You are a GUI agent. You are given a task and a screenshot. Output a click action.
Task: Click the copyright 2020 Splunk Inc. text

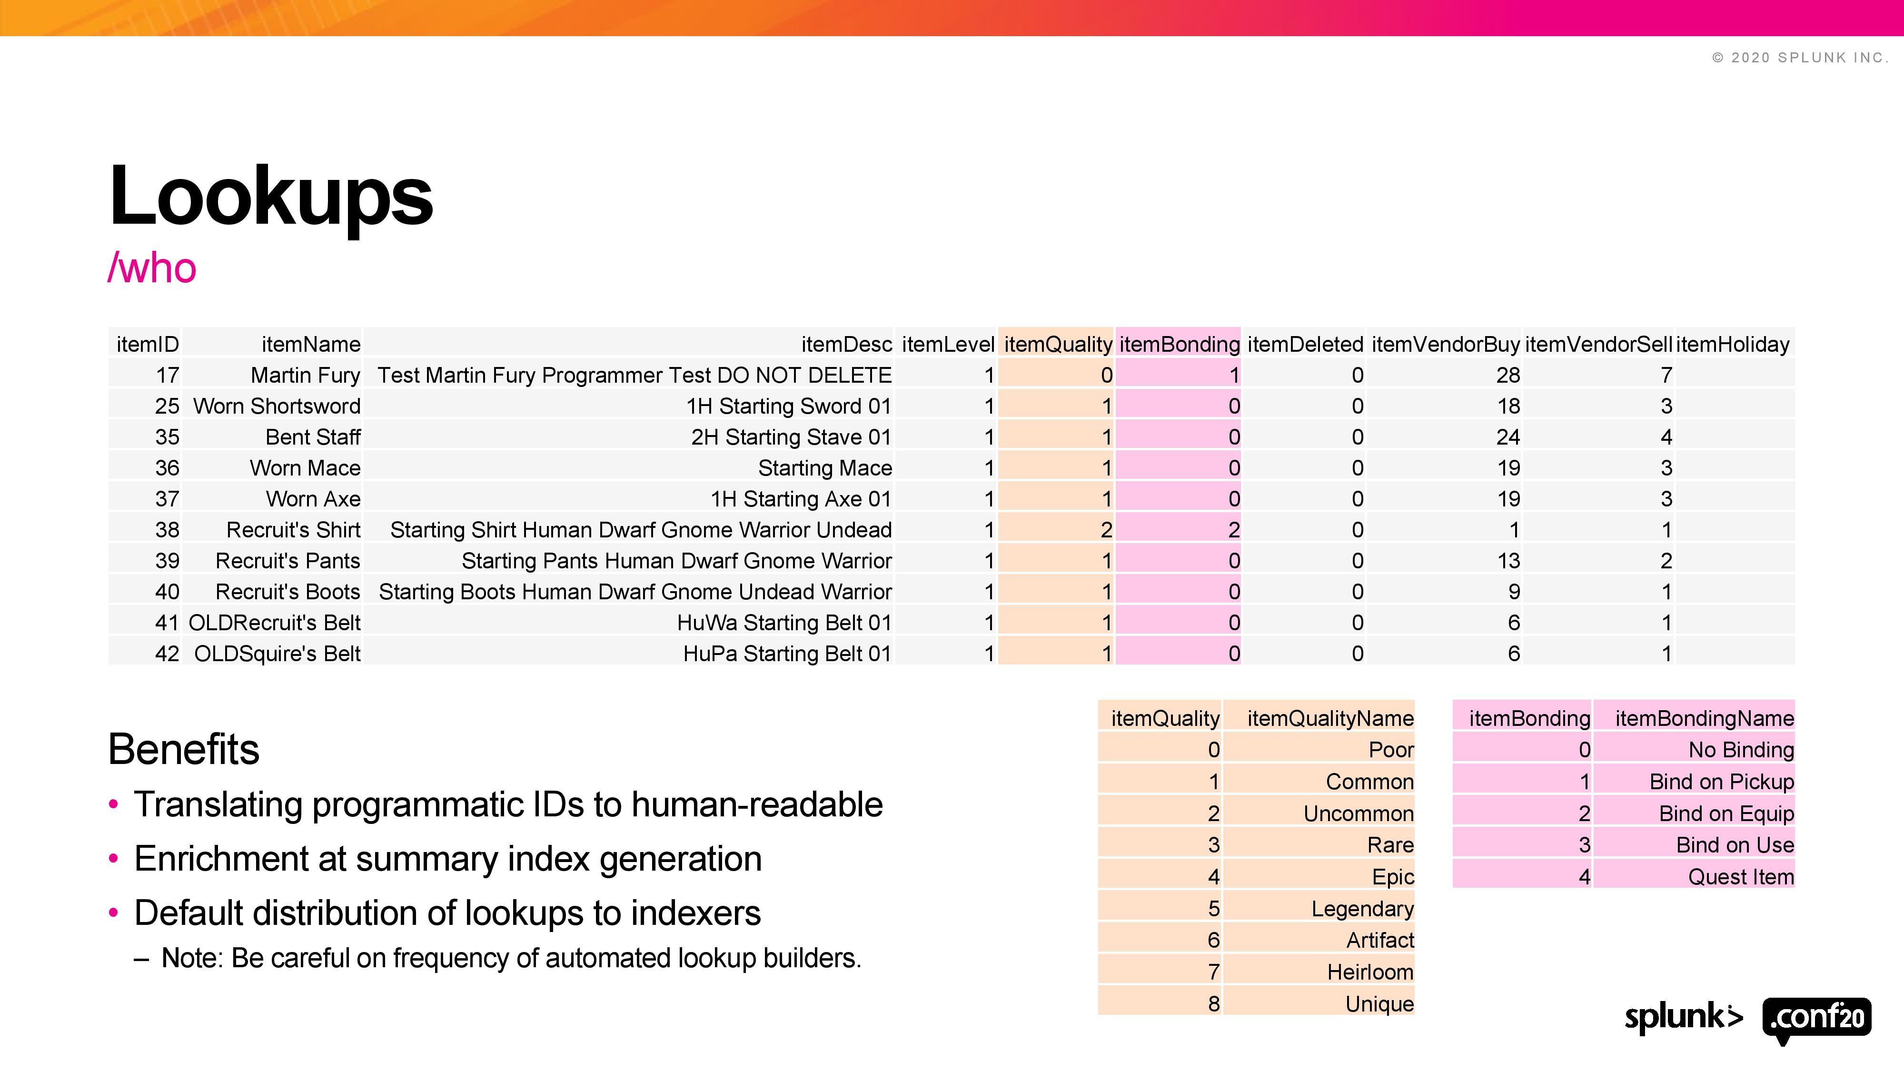(x=1799, y=58)
